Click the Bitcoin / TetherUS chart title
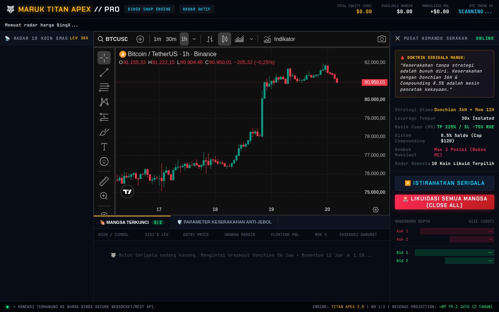This screenshot has width=499, height=312. [172, 54]
